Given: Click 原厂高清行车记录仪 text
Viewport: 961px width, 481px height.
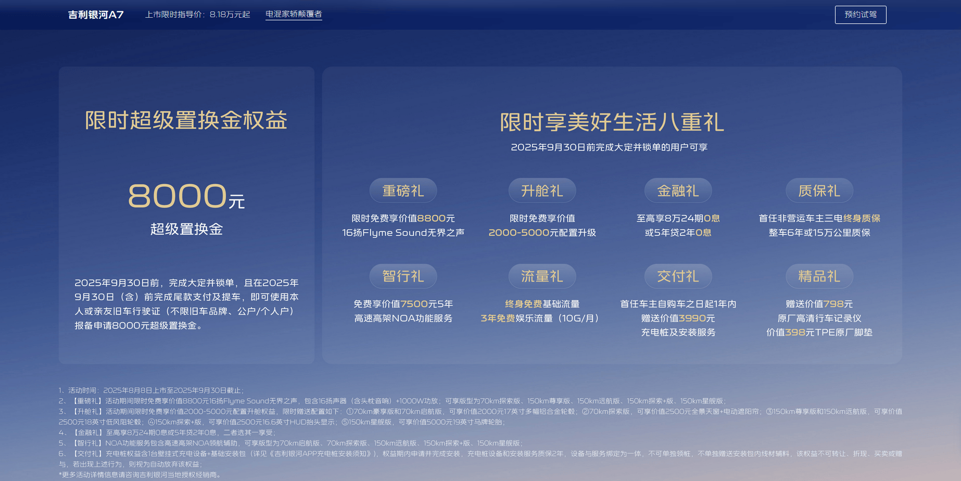Looking at the screenshot, I should click(819, 318).
